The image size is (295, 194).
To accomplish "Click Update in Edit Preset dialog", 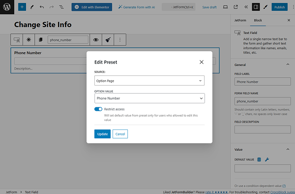I will (x=103, y=134).
